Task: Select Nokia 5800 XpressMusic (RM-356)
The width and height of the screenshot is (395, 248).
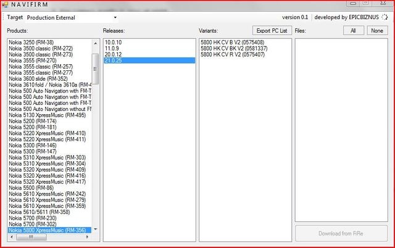Action: (x=47, y=229)
